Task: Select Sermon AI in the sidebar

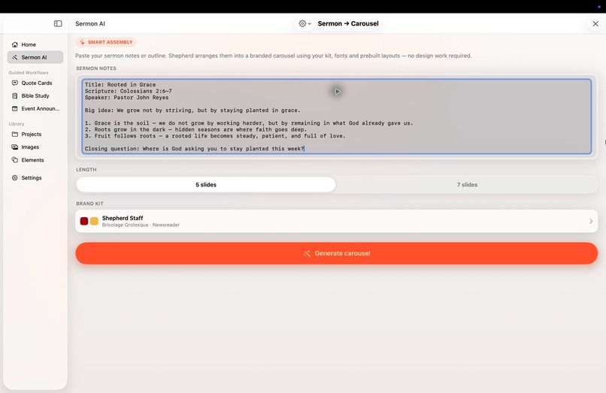Action: coord(35,57)
